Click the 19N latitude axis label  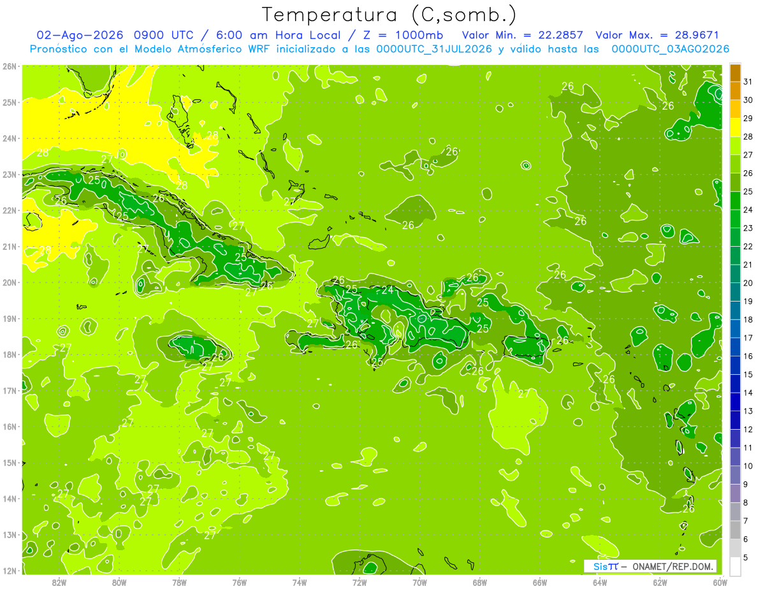(x=9, y=318)
